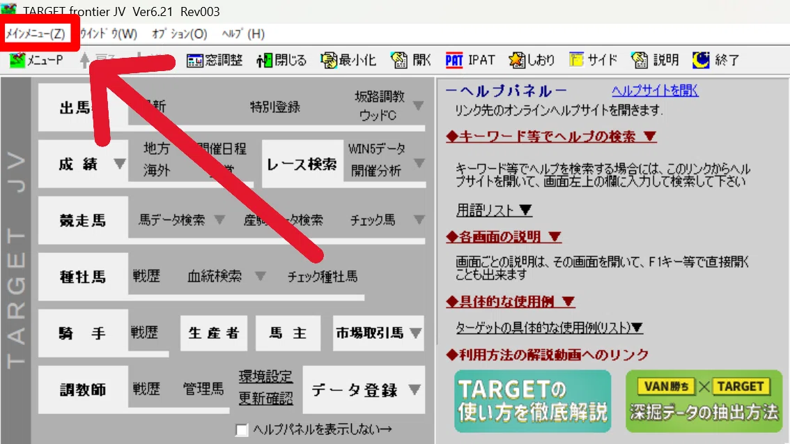Select 開催分析 option
The image size is (790, 444).
[x=376, y=171]
